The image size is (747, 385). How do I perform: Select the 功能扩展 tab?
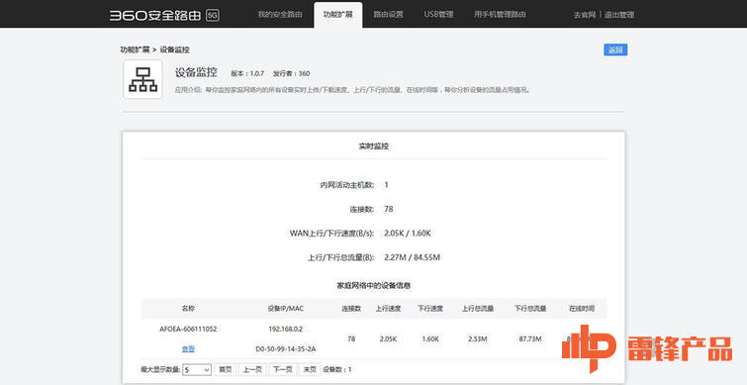(x=337, y=14)
